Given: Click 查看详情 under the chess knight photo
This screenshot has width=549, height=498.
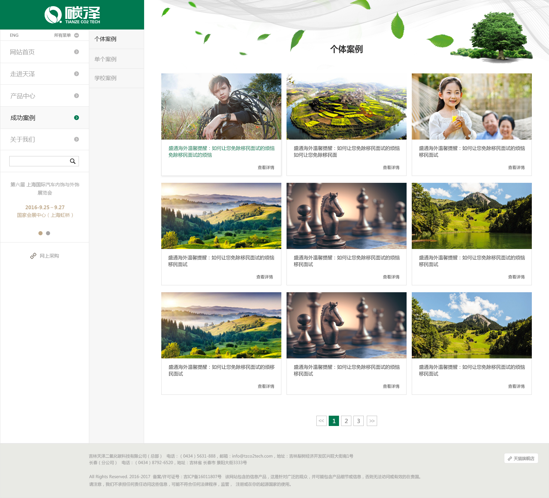Looking at the screenshot, I should coord(391,277).
